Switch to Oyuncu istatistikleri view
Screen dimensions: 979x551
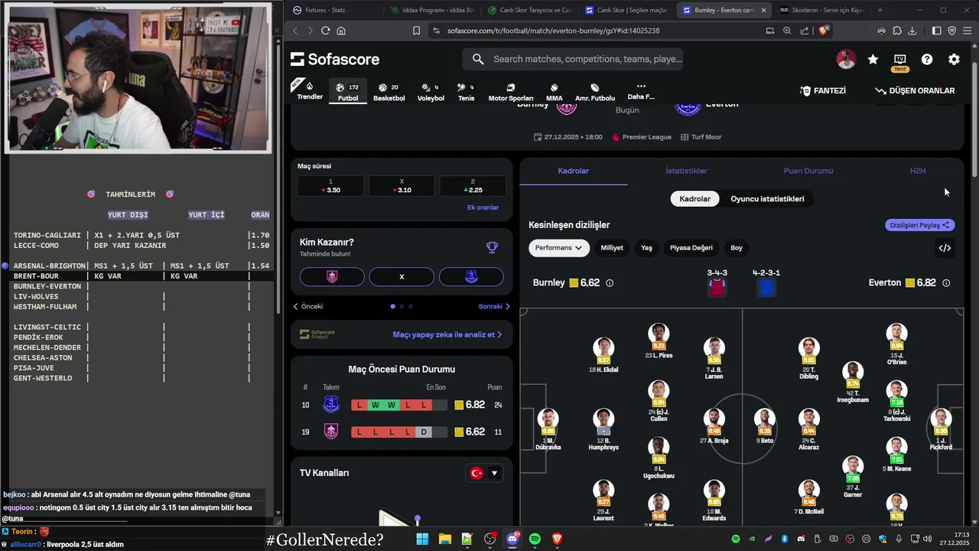(767, 199)
